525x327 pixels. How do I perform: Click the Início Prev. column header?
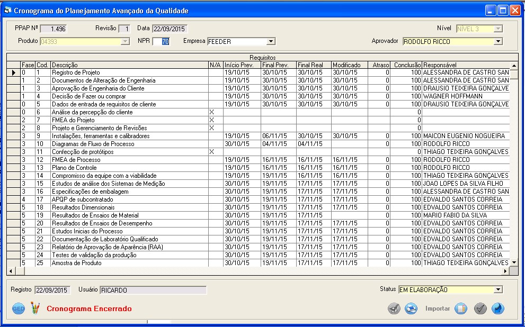(x=242, y=65)
